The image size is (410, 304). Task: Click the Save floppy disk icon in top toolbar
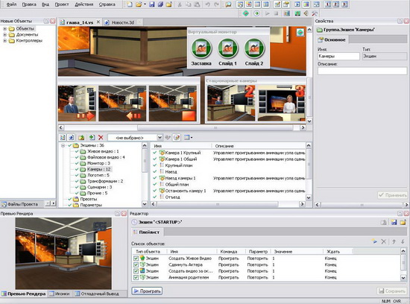pyautogui.click(x=152, y=4)
